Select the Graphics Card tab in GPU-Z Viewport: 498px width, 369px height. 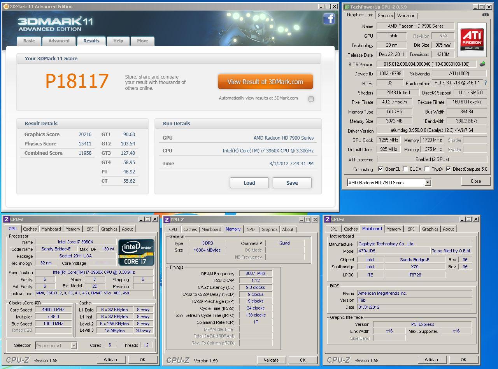360,15
